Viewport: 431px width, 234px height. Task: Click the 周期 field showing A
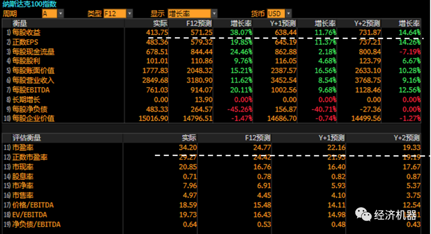coord(49,14)
